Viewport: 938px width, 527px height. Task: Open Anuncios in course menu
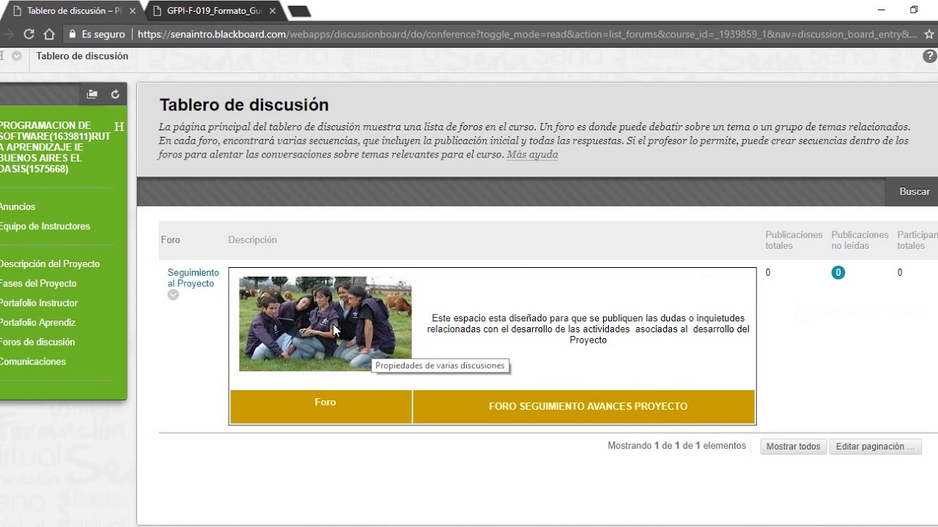(x=18, y=207)
